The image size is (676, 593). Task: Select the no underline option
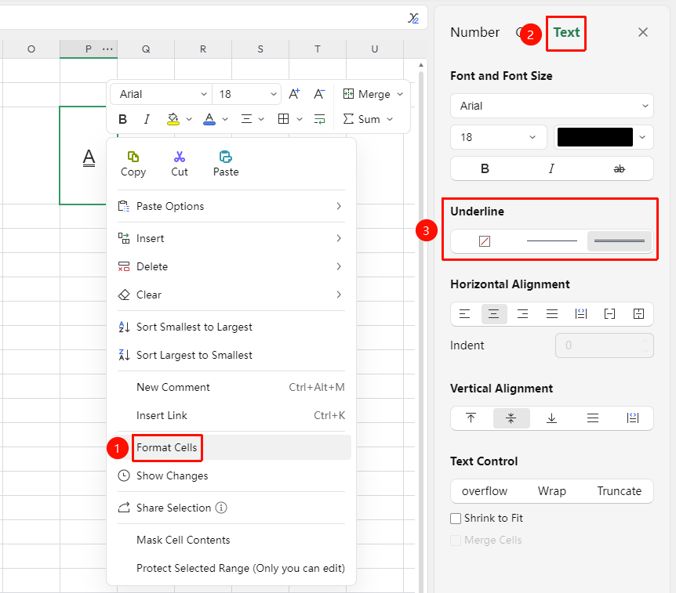click(x=485, y=241)
